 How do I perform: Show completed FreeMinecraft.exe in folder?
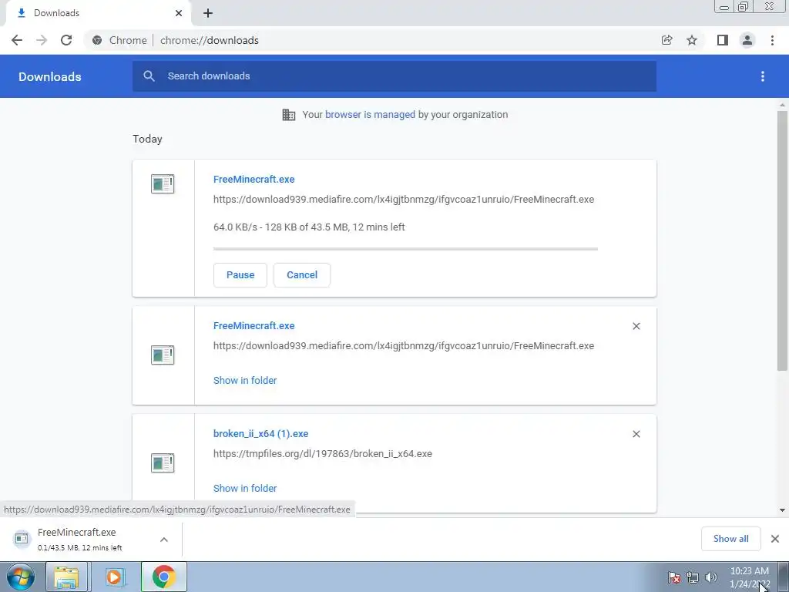pos(245,381)
